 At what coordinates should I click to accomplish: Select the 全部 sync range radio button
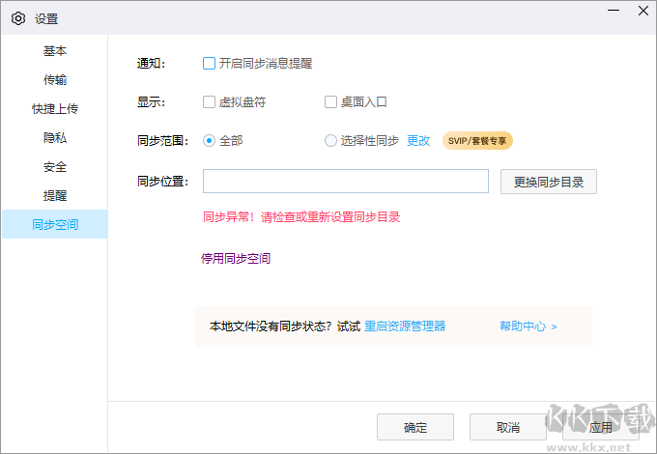[209, 141]
